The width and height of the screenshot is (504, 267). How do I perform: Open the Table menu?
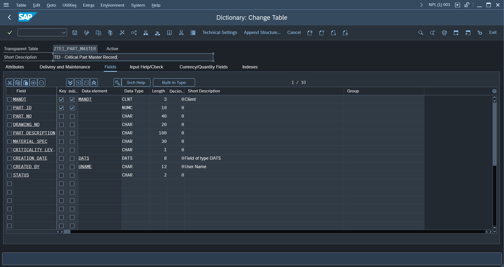pos(21,5)
